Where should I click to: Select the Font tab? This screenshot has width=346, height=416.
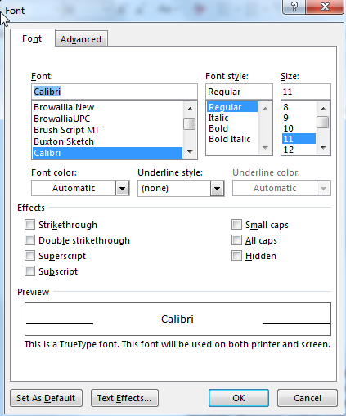32,38
